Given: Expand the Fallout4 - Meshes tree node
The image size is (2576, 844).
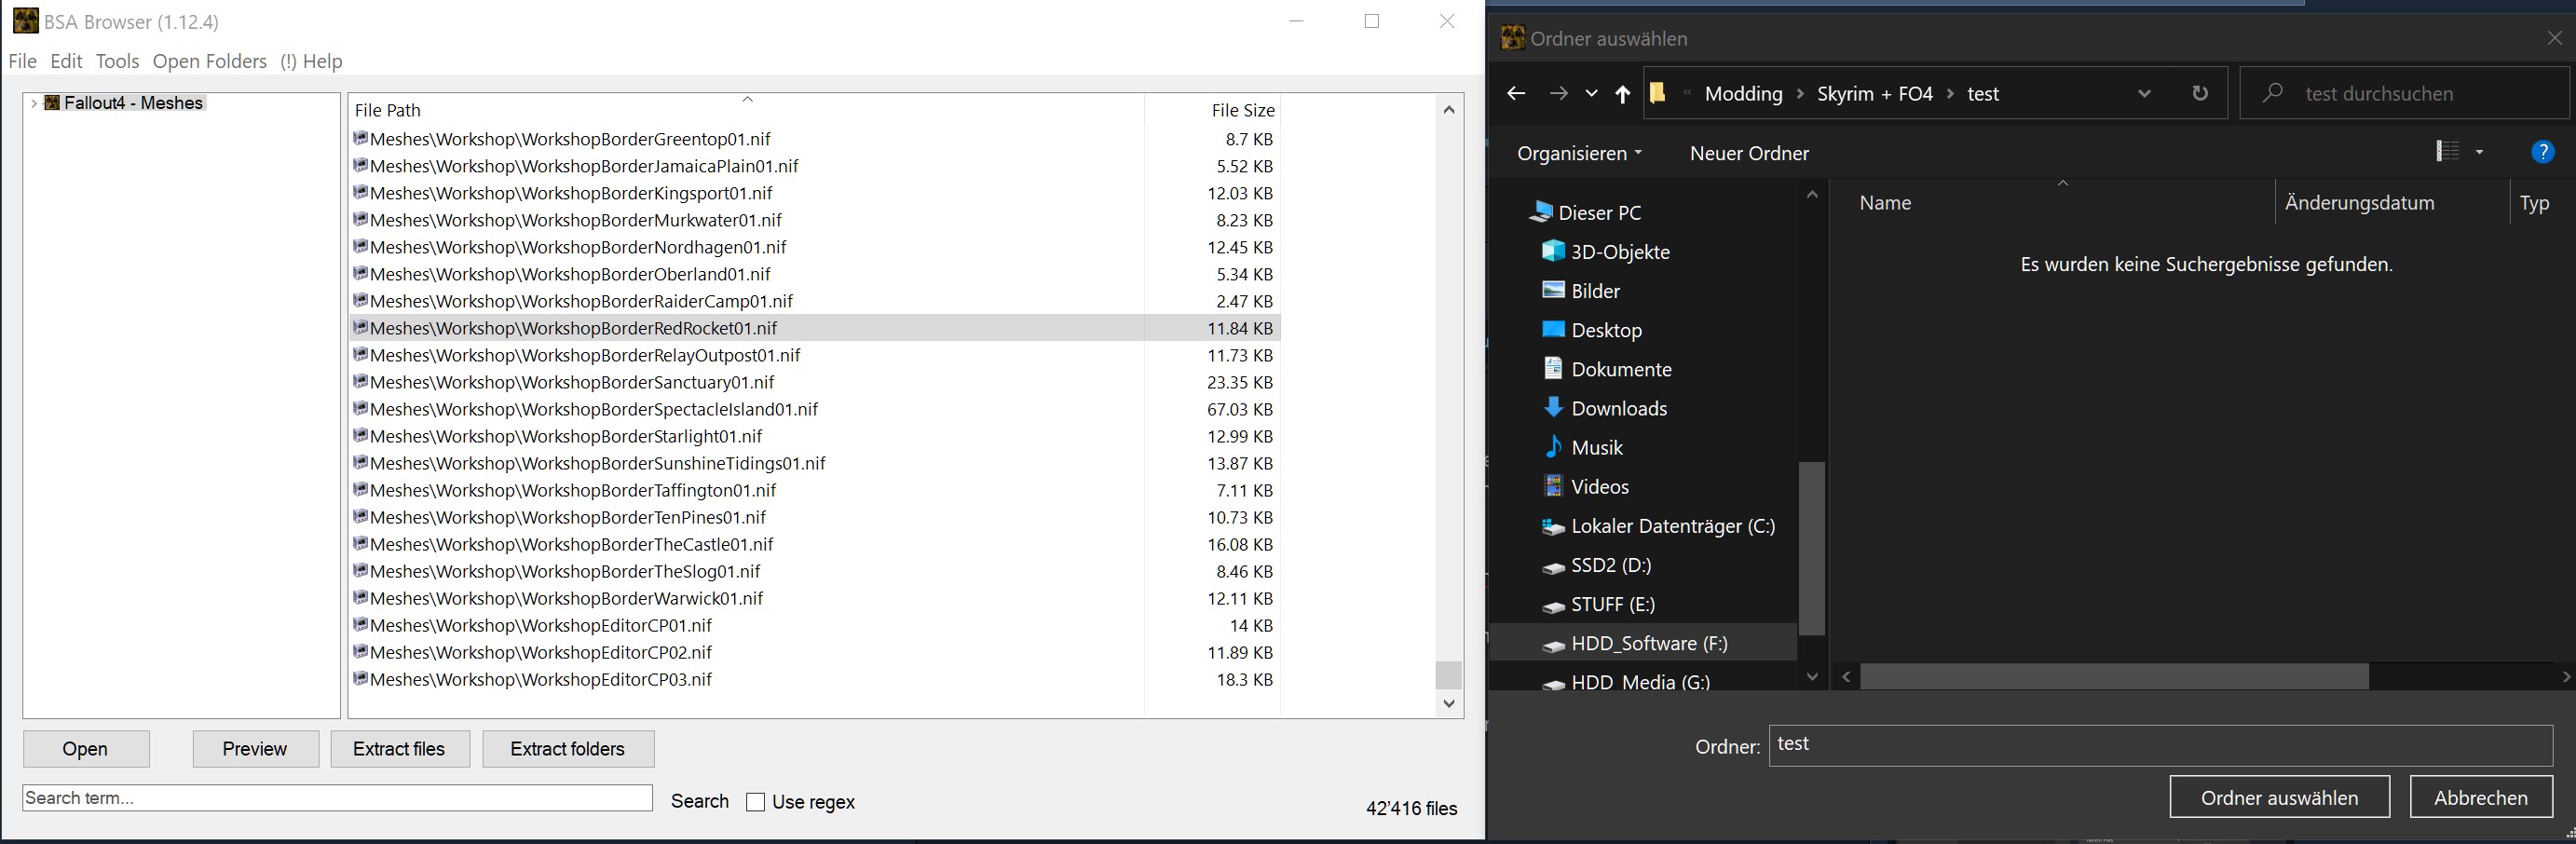Looking at the screenshot, I should 35,103.
